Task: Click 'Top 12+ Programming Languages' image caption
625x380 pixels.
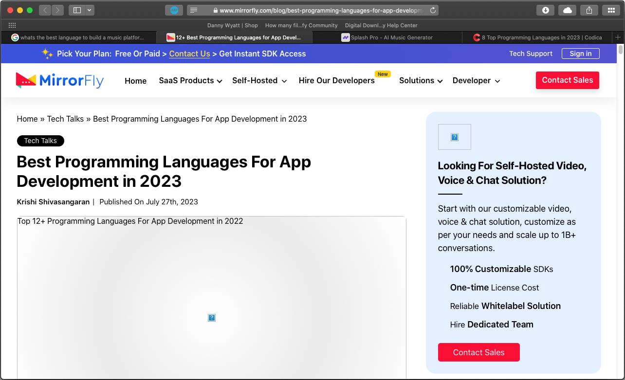Action: [130, 221]
